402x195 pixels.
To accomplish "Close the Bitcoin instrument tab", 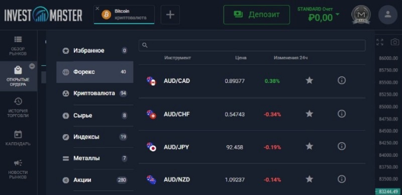I will (97, 8).
